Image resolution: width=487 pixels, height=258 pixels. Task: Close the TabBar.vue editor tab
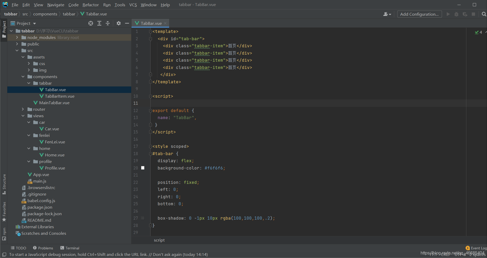point(165,23)
